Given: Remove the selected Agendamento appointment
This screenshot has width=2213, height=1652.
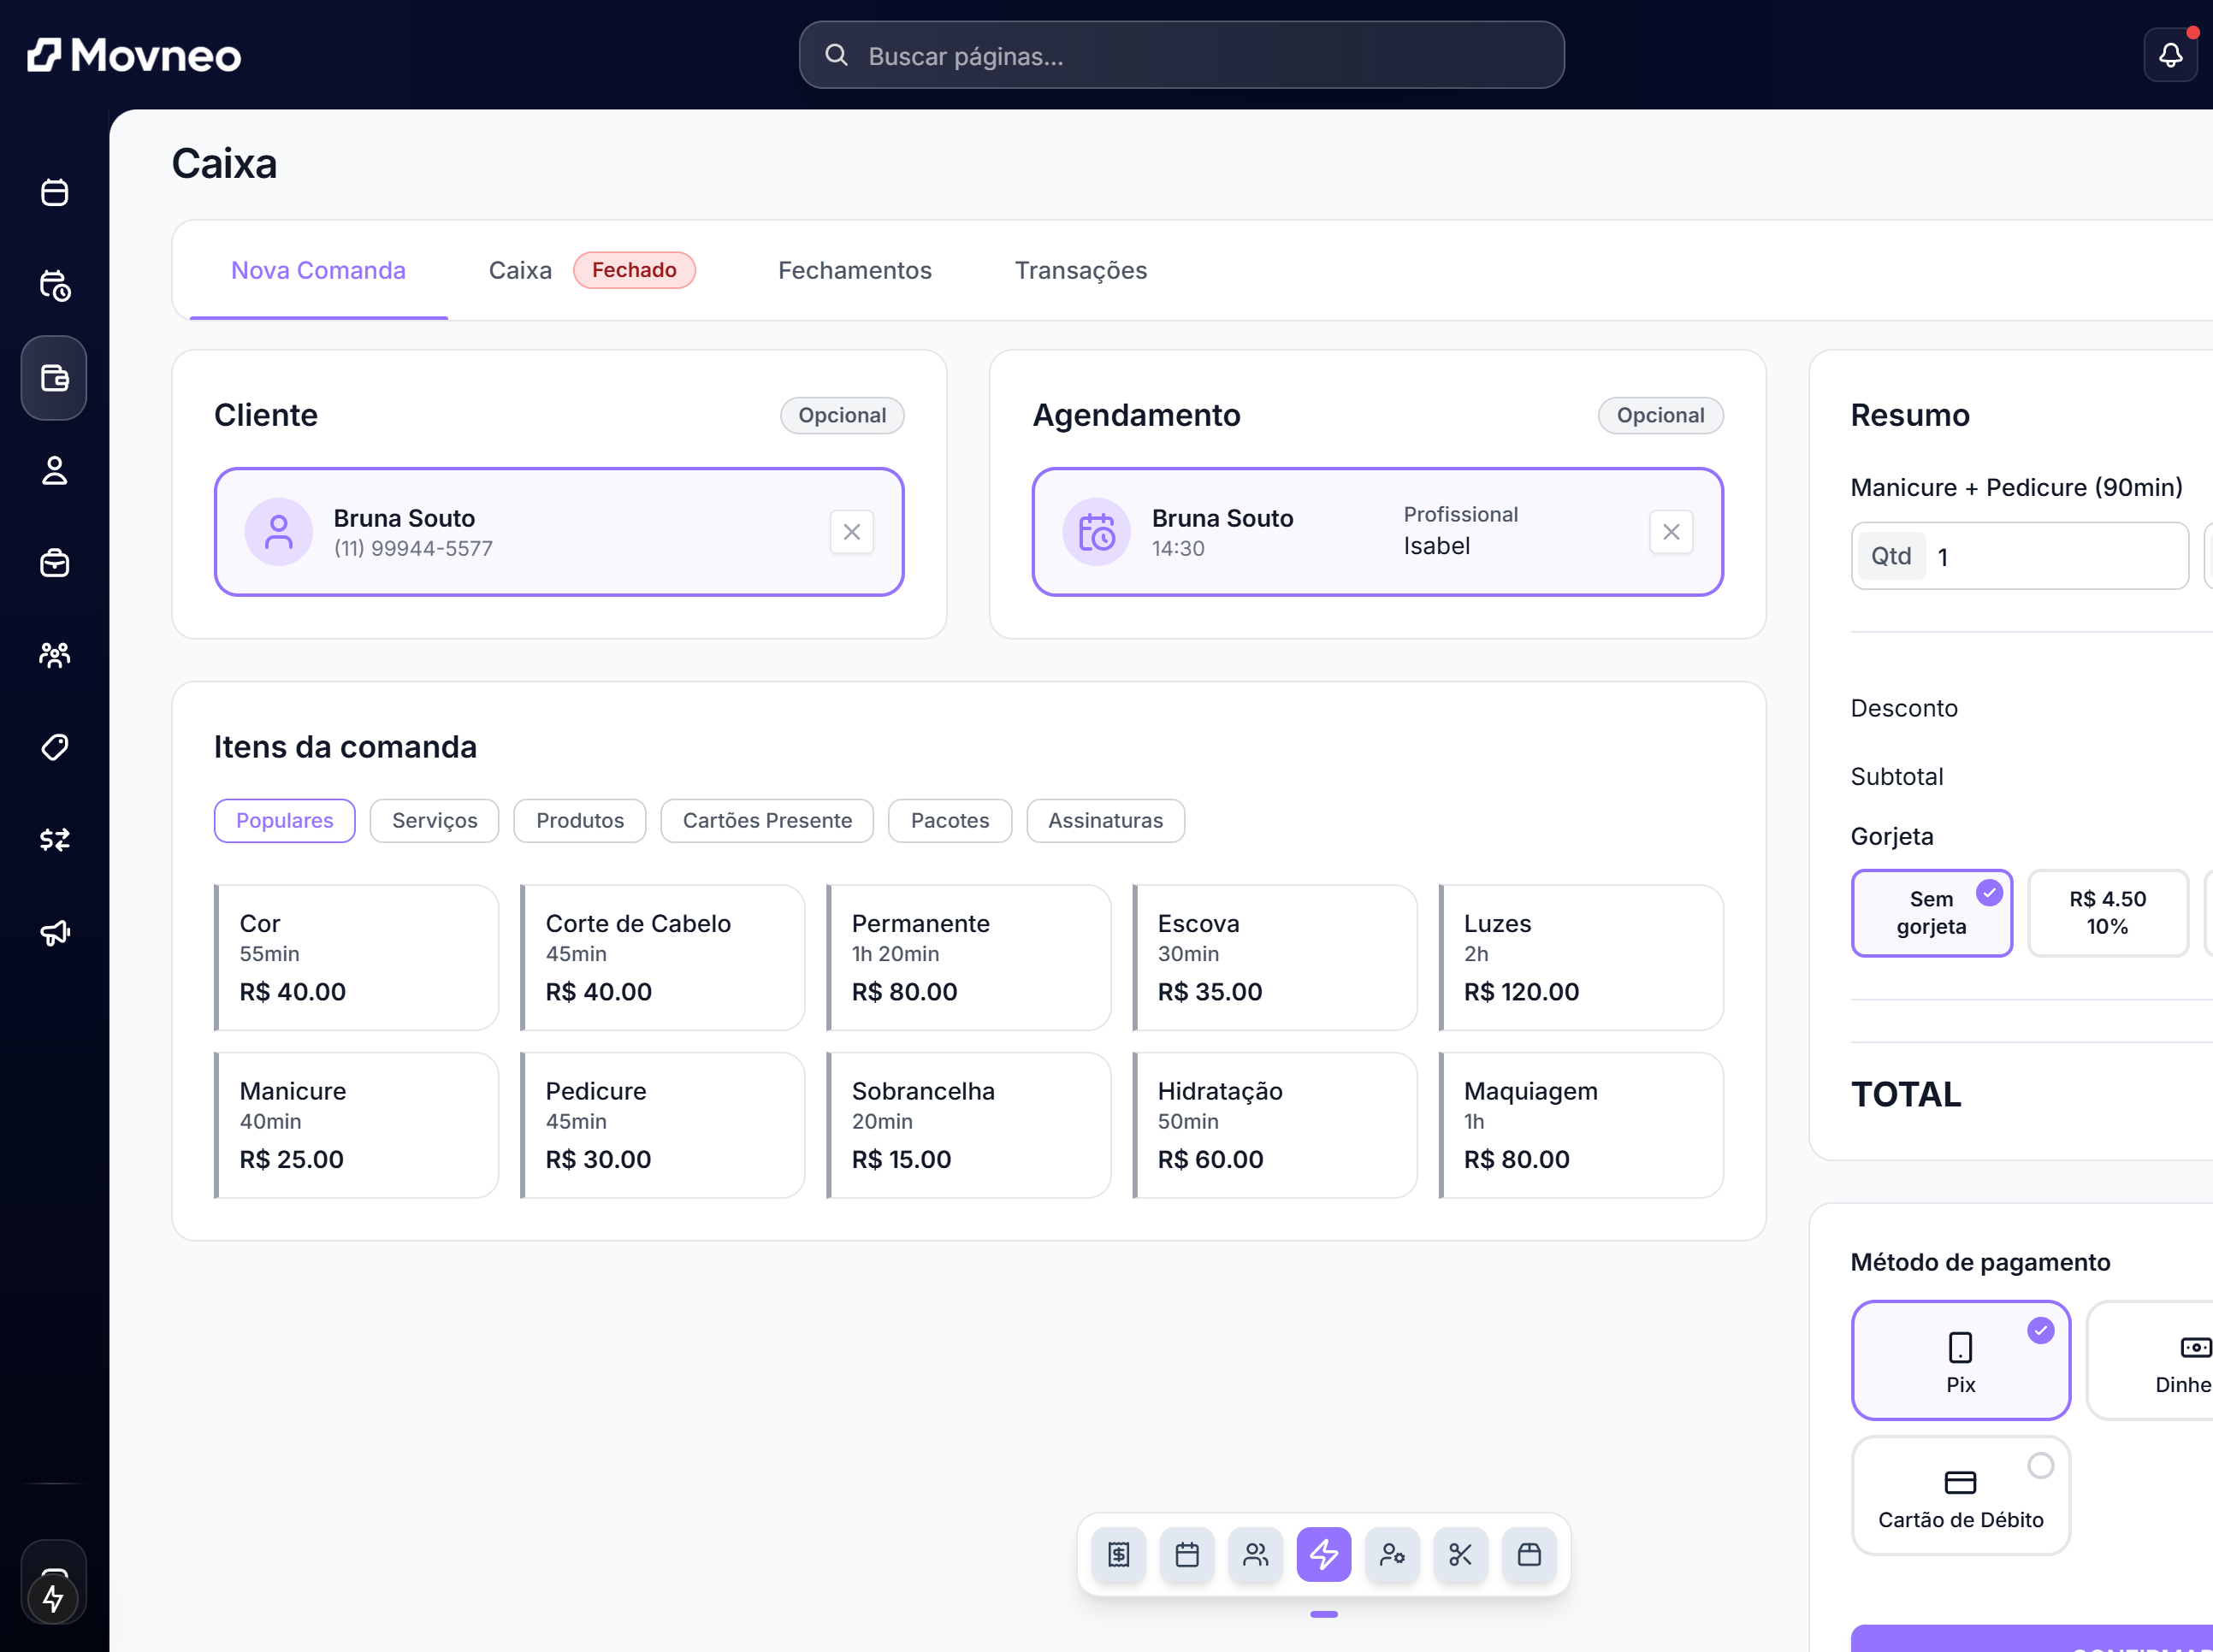Looking at the screenshot, I should 1671,532.
